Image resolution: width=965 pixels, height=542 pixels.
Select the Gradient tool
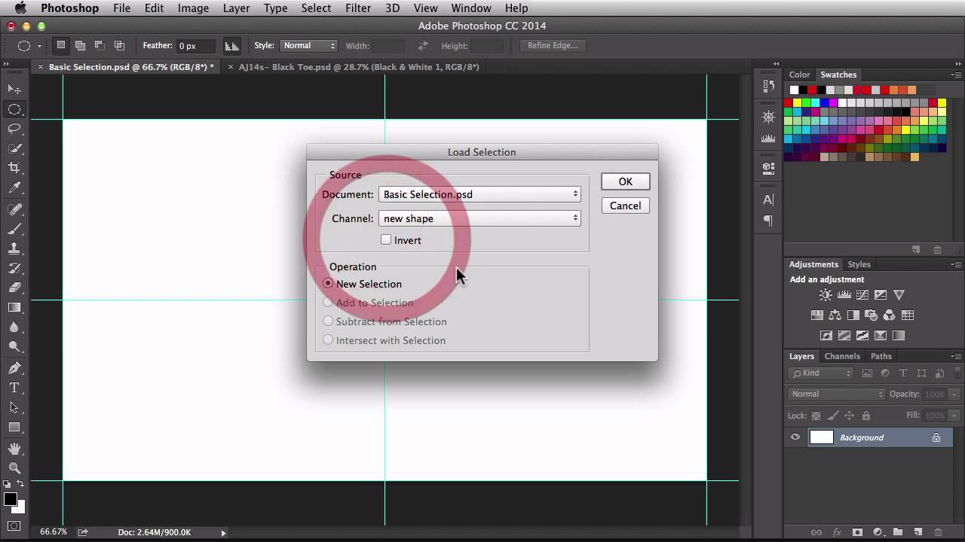[x=14, y=307]
